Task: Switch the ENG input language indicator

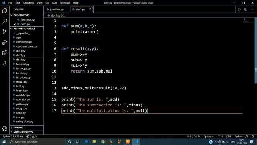Action: (x=233, y=141)
